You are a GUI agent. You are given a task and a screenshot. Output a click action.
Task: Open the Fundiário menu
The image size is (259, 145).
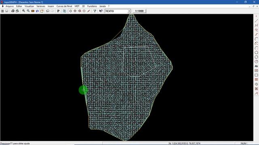[x=92, y=6]
